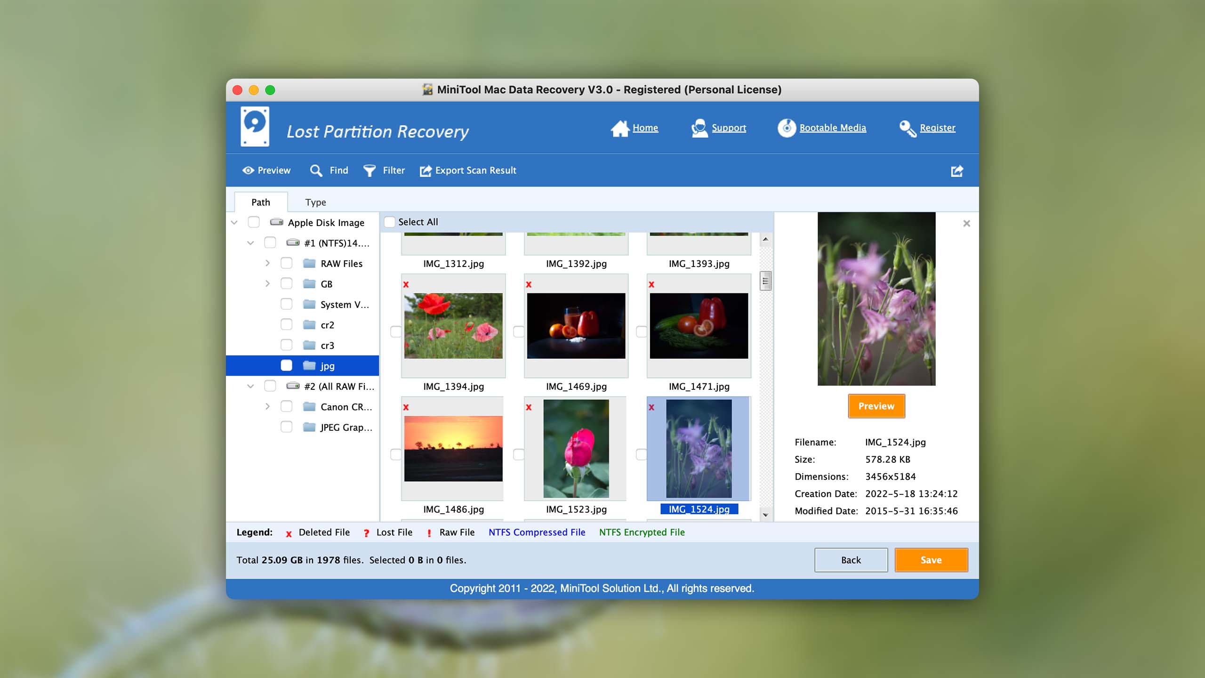The width and height of the screenshot is (1205, 678).
Task: Click the #2 (All RAW Fi... drive icon
Action: pyautogui.click(x=293, y=386)
